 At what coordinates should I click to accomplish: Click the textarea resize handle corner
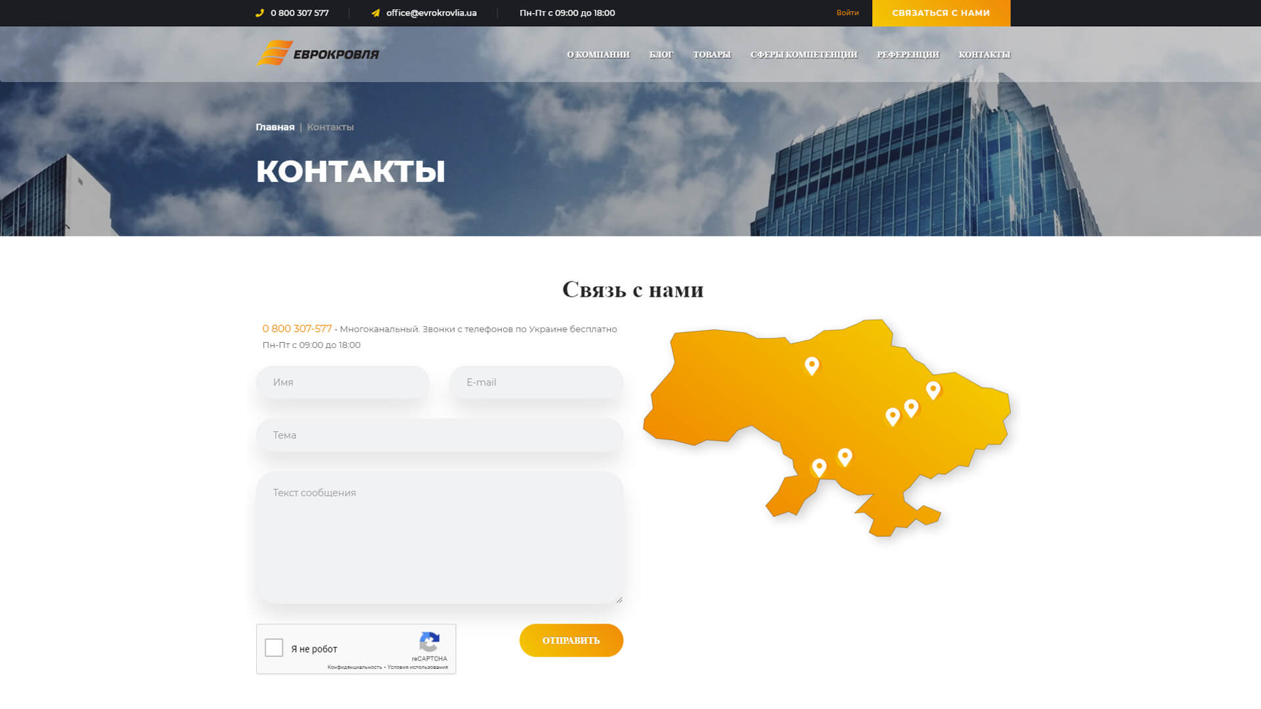tap(619, 599)
